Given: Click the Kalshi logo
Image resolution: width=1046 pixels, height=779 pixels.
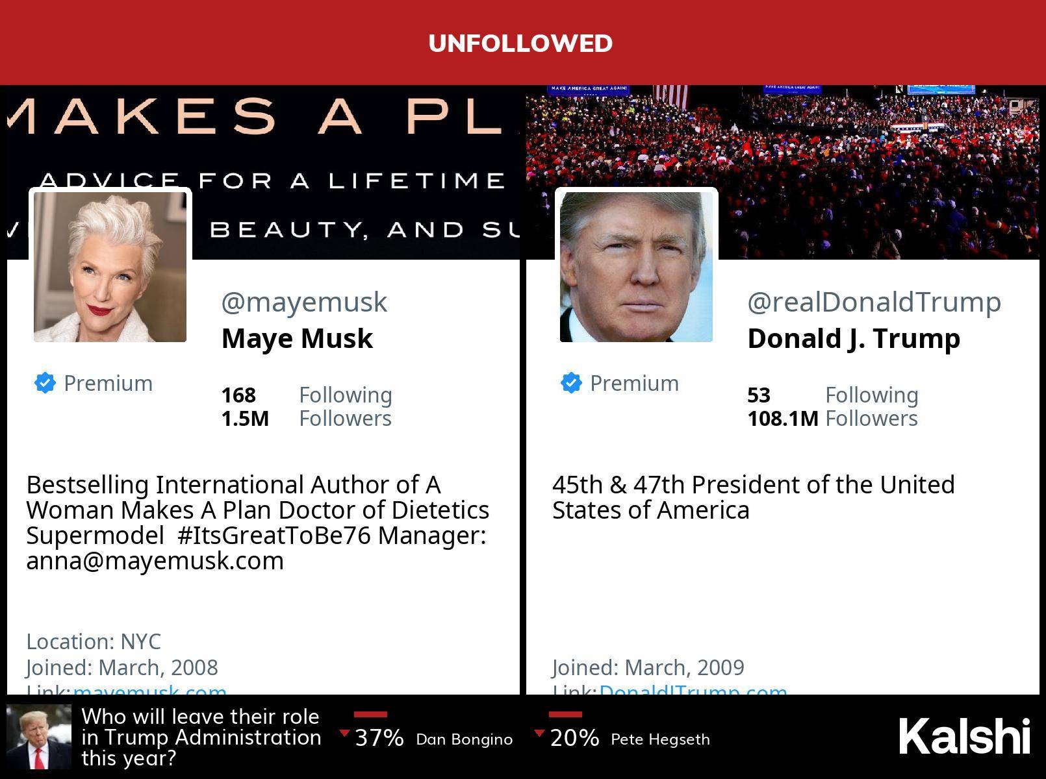Looking at the screenshot, I should [964, 737].
